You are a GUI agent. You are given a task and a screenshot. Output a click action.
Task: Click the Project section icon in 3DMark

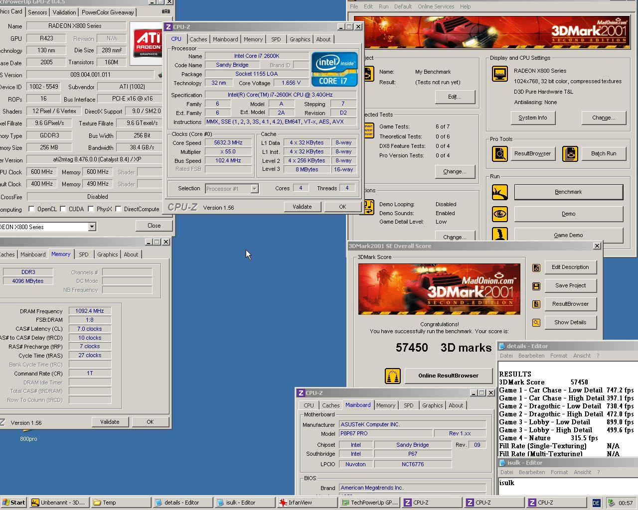(x=368, y=74)
